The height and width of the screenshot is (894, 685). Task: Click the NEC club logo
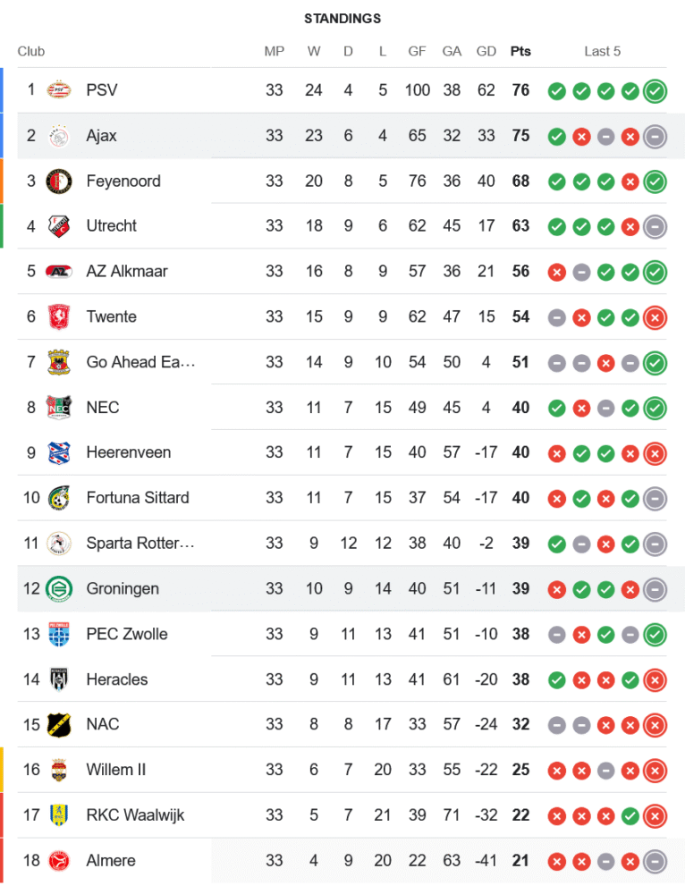tap(59, 407)
